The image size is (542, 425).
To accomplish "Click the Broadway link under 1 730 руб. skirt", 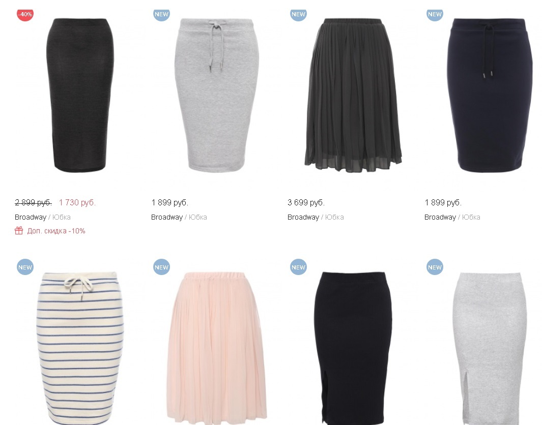I will coord(31,217).
